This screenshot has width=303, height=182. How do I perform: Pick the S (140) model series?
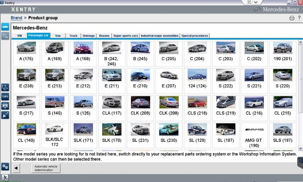55,108
